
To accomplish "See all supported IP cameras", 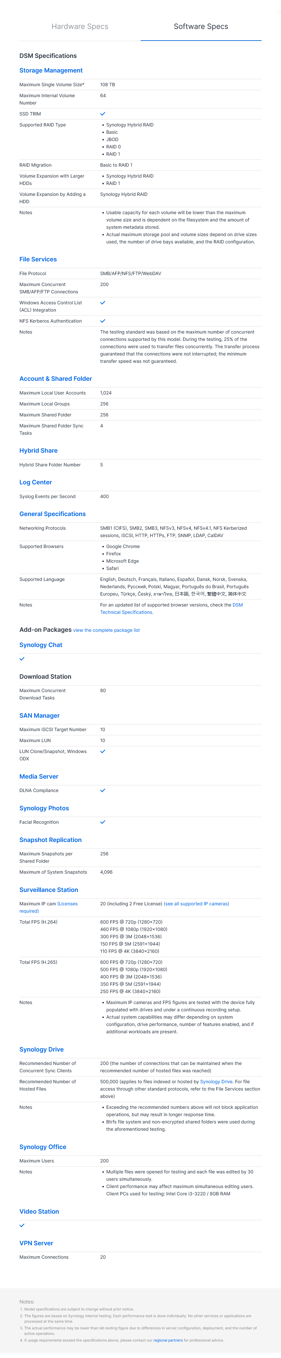I will [x=196, y=904].
